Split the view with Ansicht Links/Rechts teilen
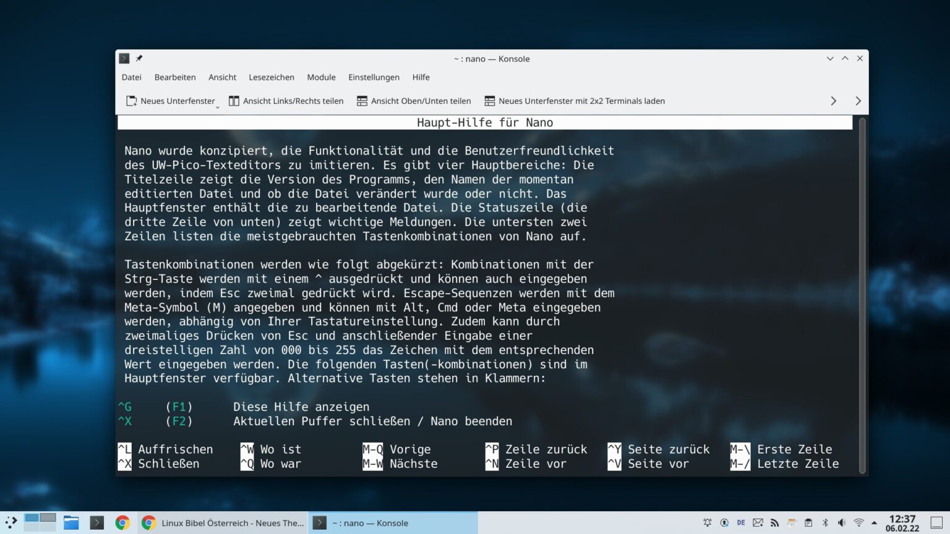The image size is (950, 534). [x=286, y=101]
